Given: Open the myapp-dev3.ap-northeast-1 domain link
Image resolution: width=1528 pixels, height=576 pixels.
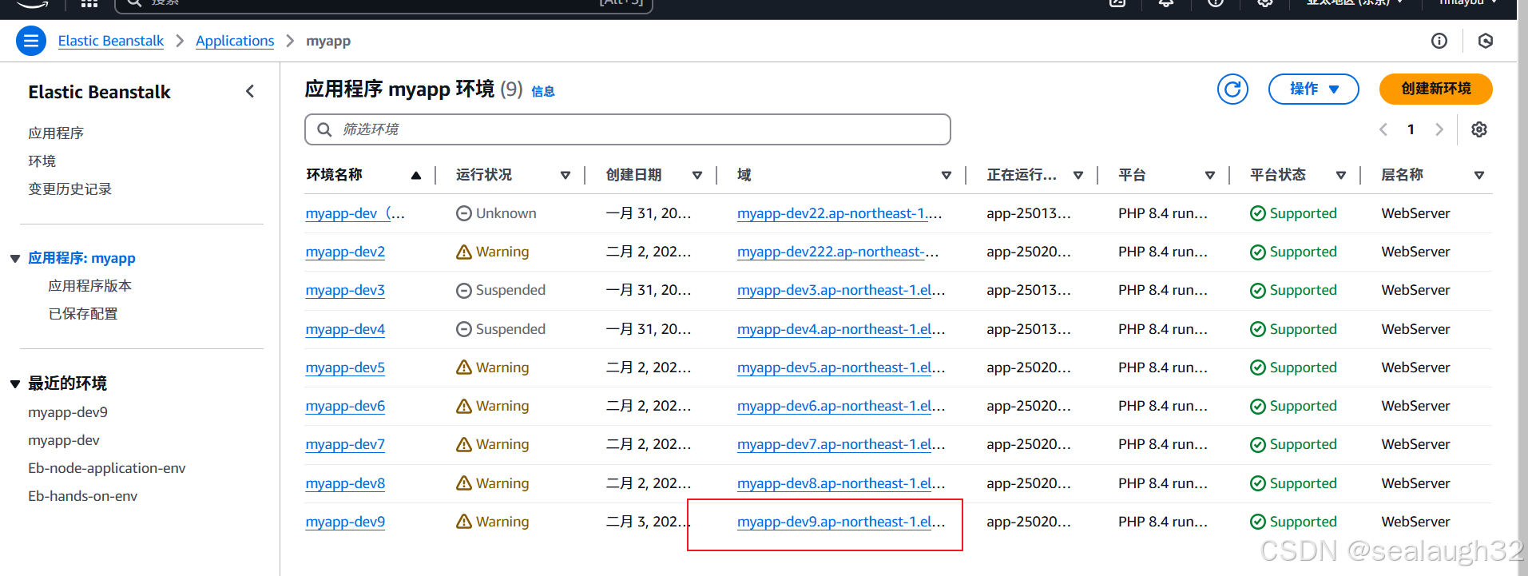Looking at the screenshot, I should (x=841, y=291).
